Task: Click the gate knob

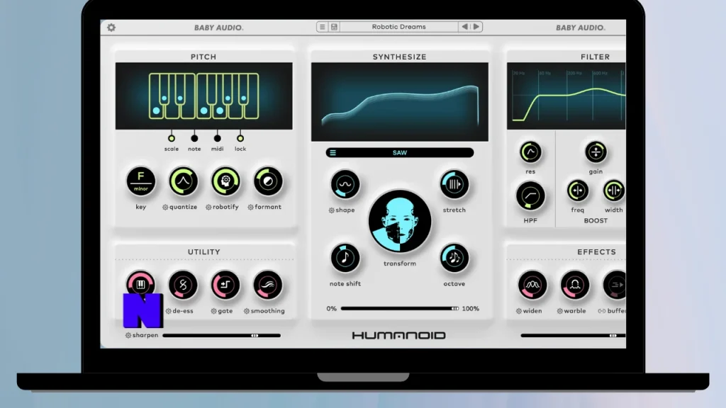Action: click(x=225, y=285)
